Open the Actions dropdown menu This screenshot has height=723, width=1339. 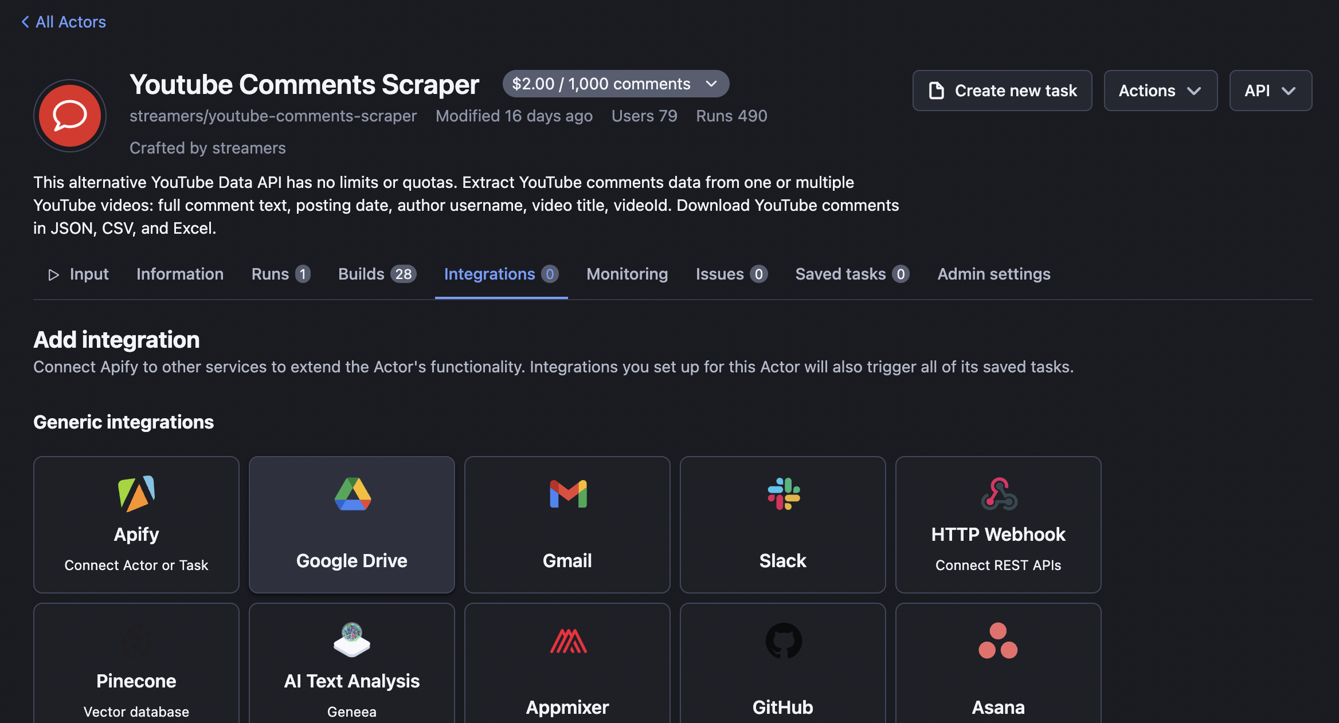pyautogui.click(x=1160, y=91)
